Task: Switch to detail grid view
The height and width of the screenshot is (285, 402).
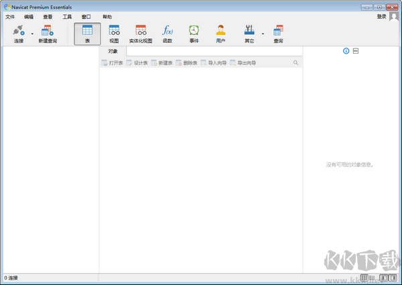Action: tap(364, 278)
